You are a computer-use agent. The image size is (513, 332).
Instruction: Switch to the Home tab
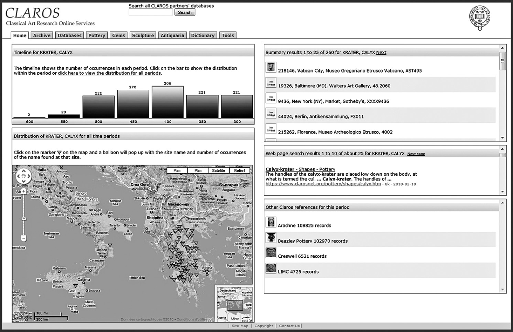20,35
